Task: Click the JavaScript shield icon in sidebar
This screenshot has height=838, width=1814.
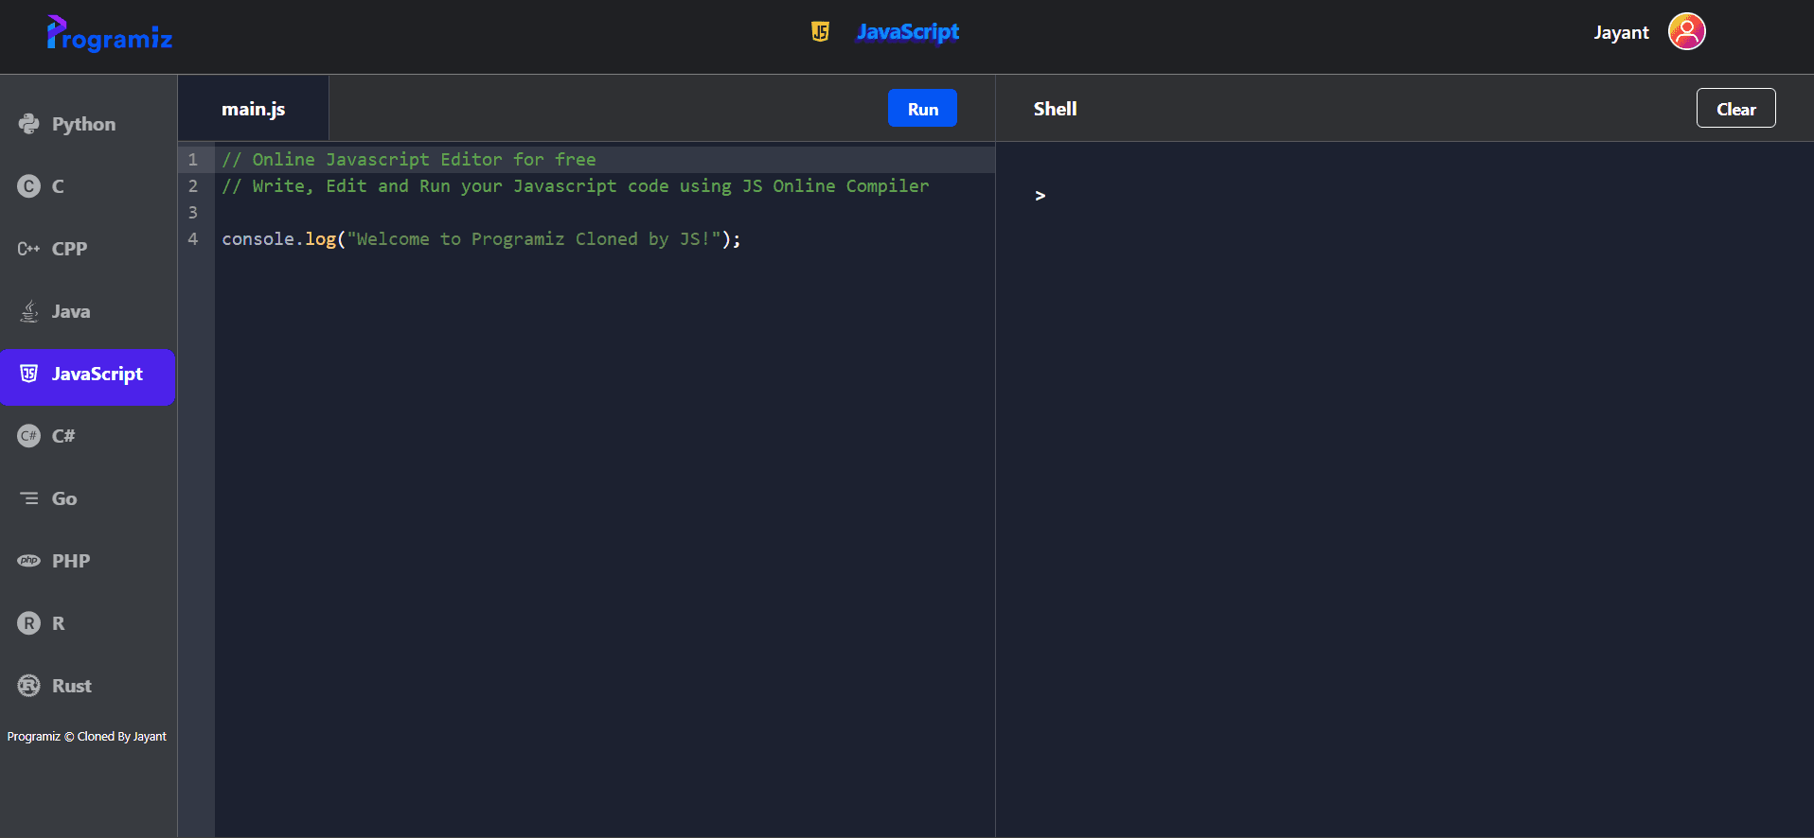Action: [29, 374]
